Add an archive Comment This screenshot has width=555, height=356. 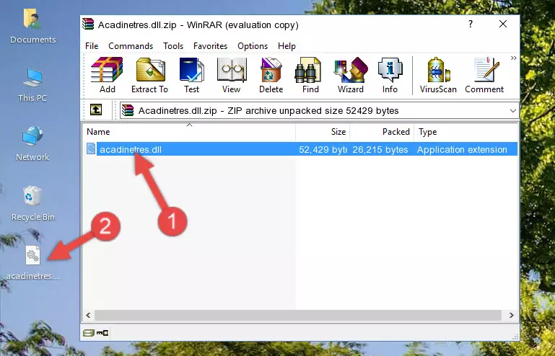484,75
